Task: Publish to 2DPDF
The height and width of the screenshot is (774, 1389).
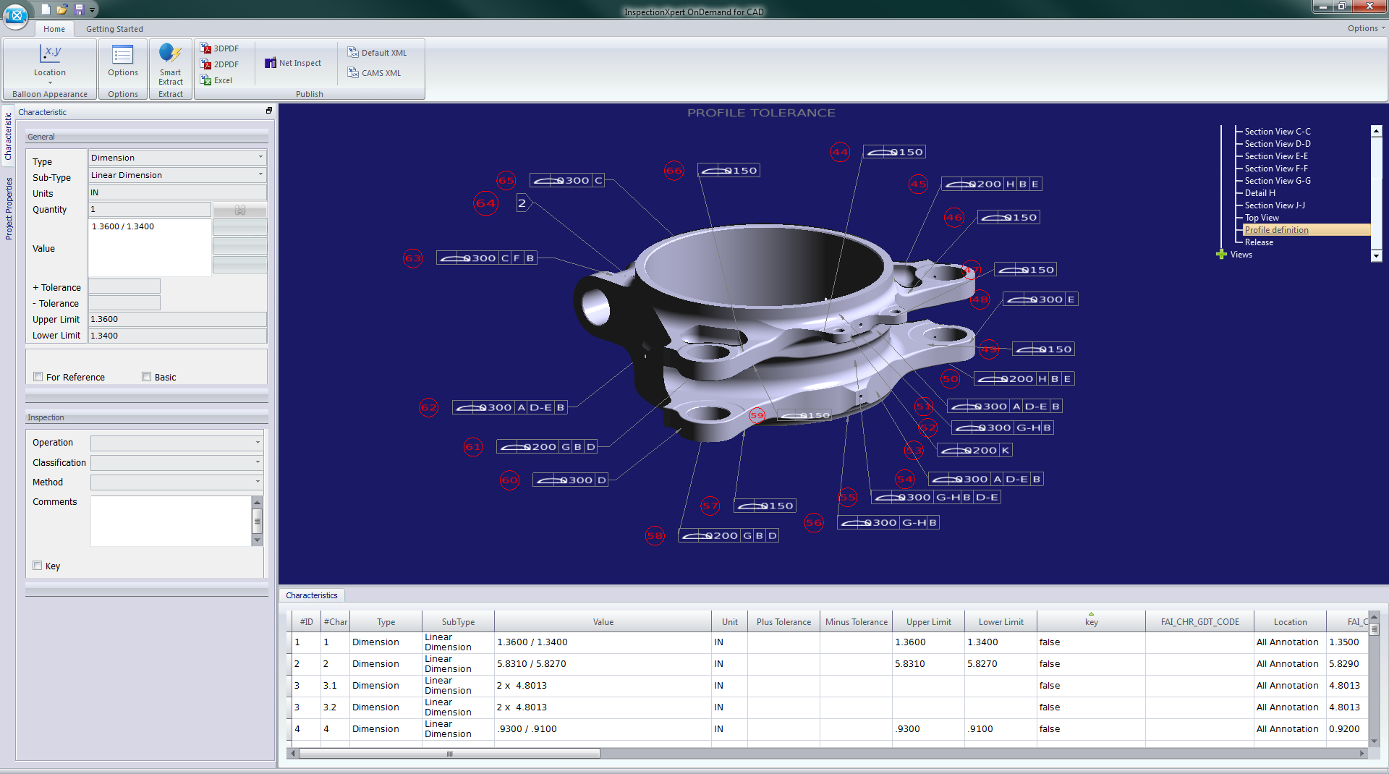Action: point(221,64)
